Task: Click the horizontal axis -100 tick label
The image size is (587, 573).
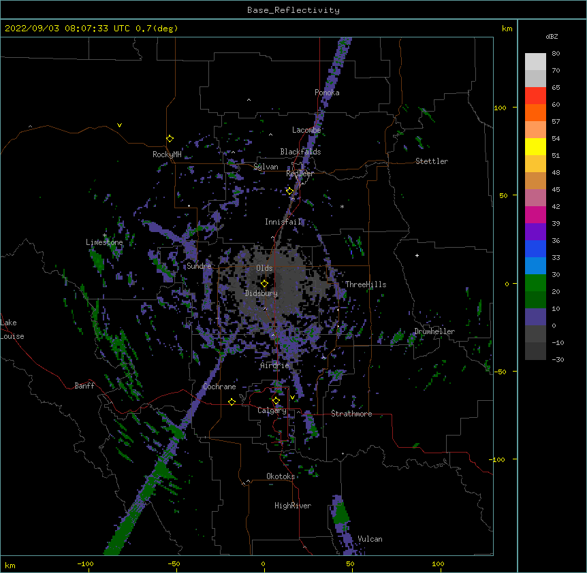Action: [85, 563]
